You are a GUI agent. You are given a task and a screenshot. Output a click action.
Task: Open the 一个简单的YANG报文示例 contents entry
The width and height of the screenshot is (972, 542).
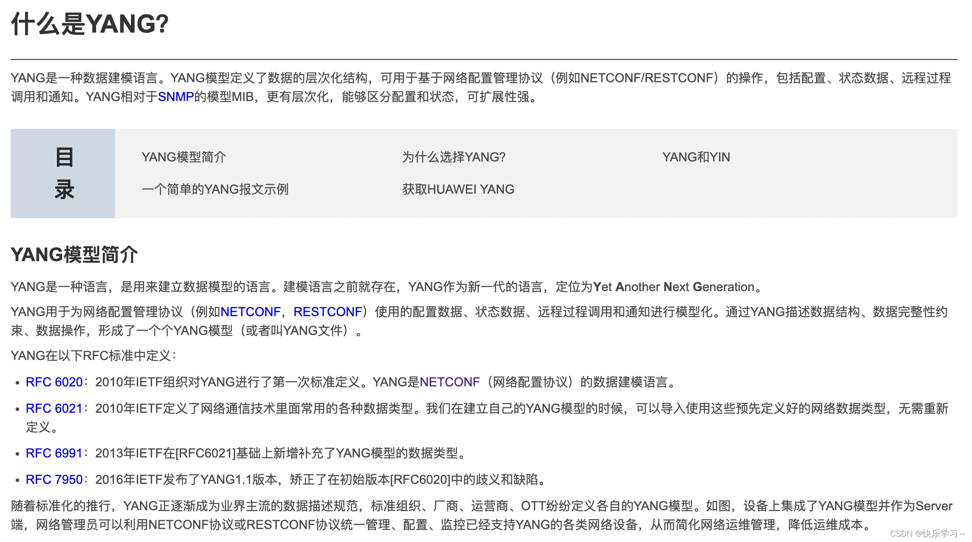click(215, 189)
